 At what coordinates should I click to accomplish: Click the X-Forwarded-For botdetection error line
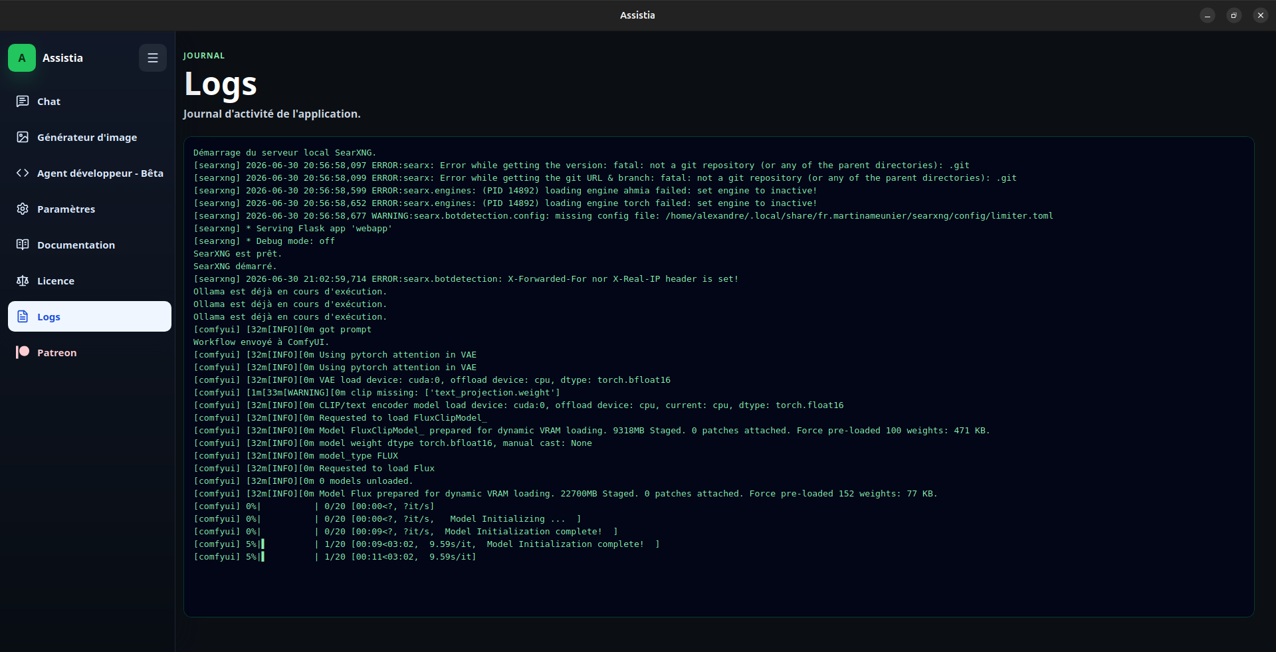tap(466, 279)
